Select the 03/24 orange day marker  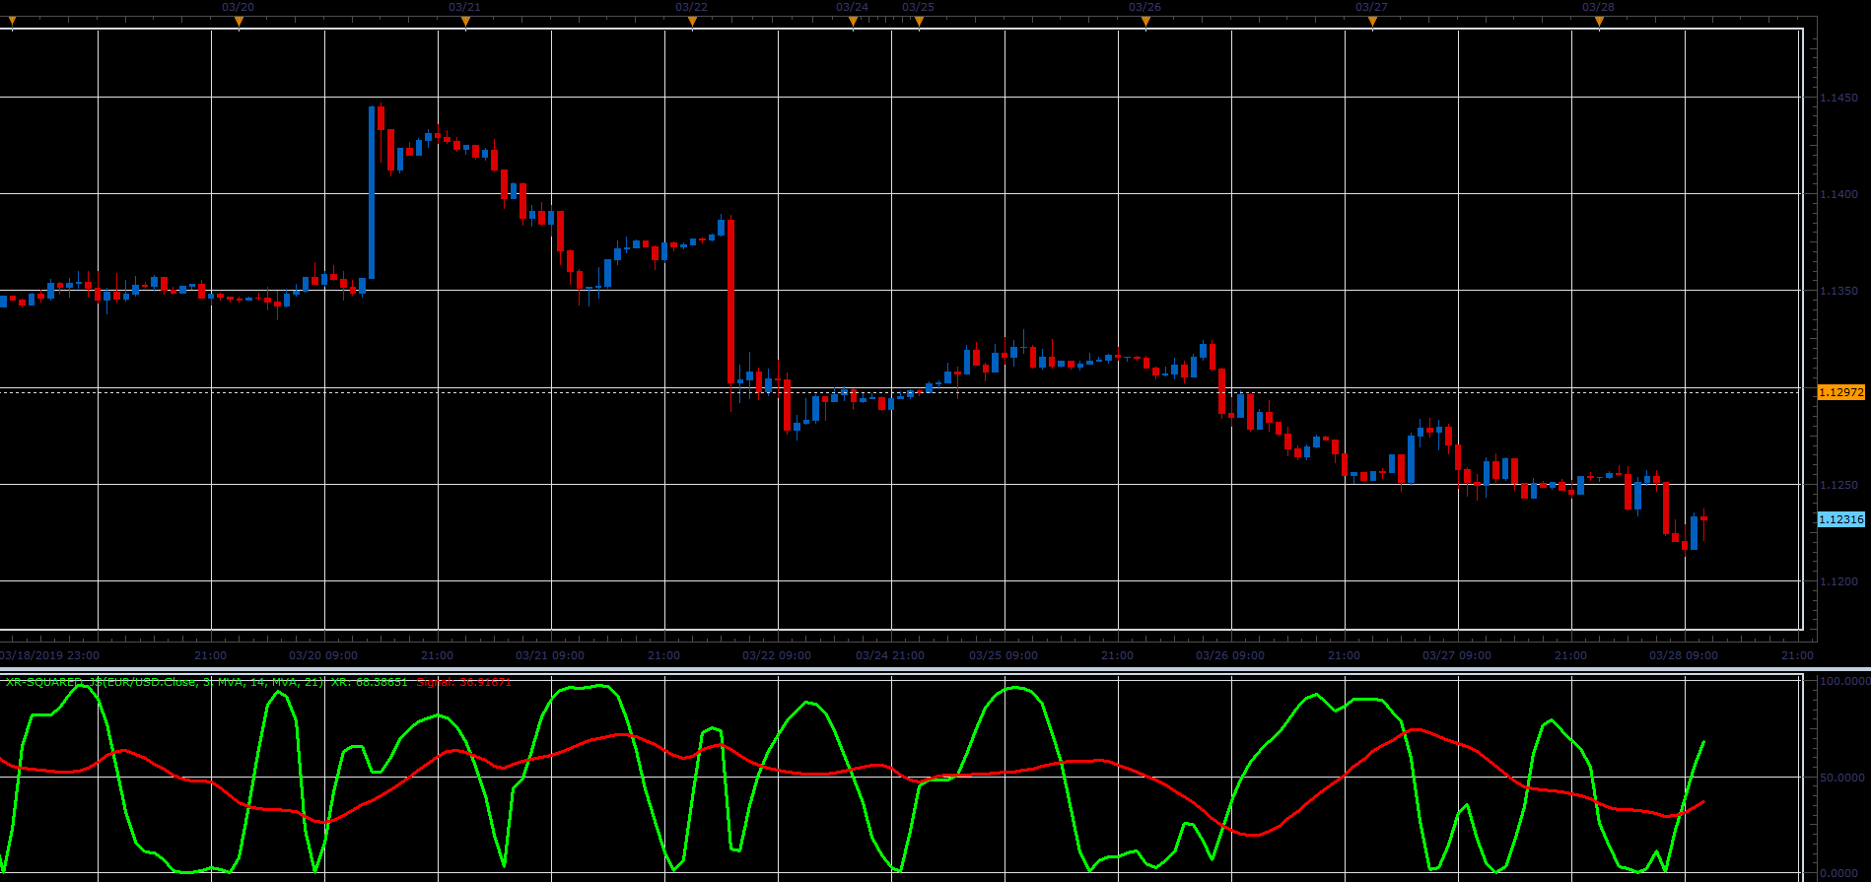coord(853,23)
